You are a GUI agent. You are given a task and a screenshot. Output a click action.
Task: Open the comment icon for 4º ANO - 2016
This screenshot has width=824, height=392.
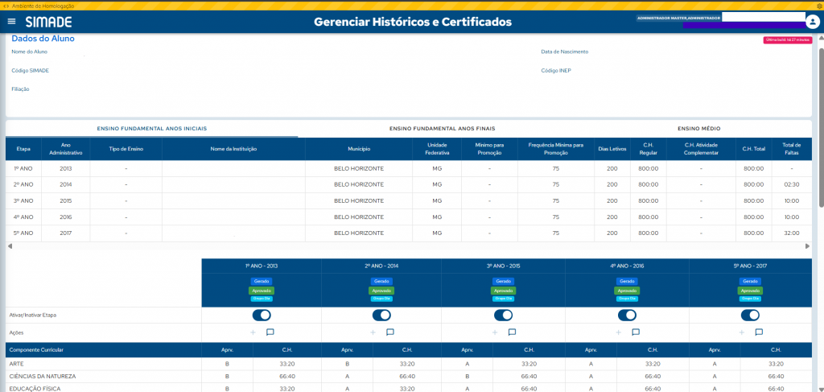(x=635, y=332)
